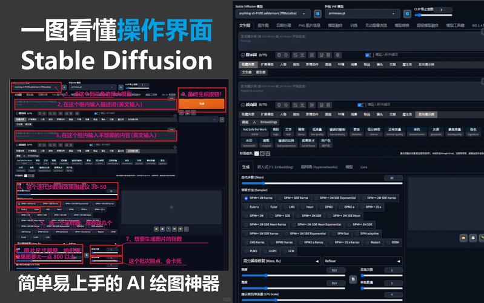Click the orange generate button in left tutorial
Image resolution: width=484 pixels, height=303 pixels.
(x=202, y=104)
